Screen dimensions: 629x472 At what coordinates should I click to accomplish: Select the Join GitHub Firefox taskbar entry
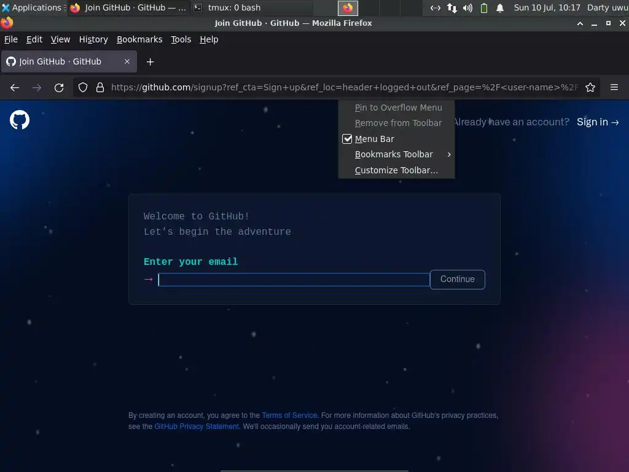[x=128, y=7]
